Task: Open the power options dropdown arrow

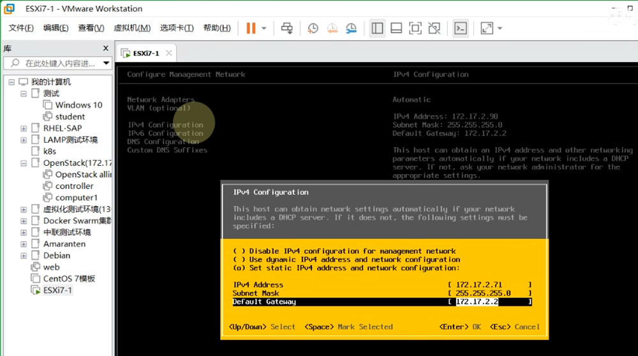Action: pyautogui.click(x=264, y=28)
